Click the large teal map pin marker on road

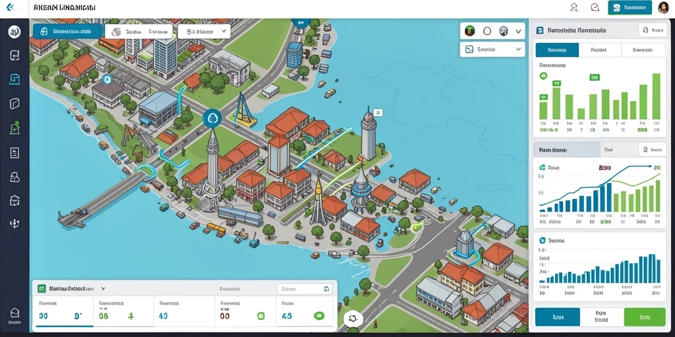click(212, 118)
